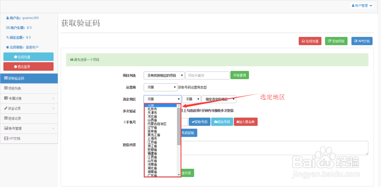
Task: Select 浙江省 in the region list
Action: pyautogui.click(x=161, y=146)
